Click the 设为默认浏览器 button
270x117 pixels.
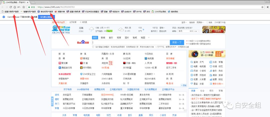click(46, 17)
